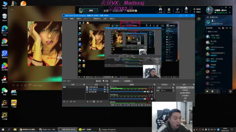Viewport: 236px width, 132px height.
Task: Move the scene up in the Scenes dock
Action: coord(71,101)
